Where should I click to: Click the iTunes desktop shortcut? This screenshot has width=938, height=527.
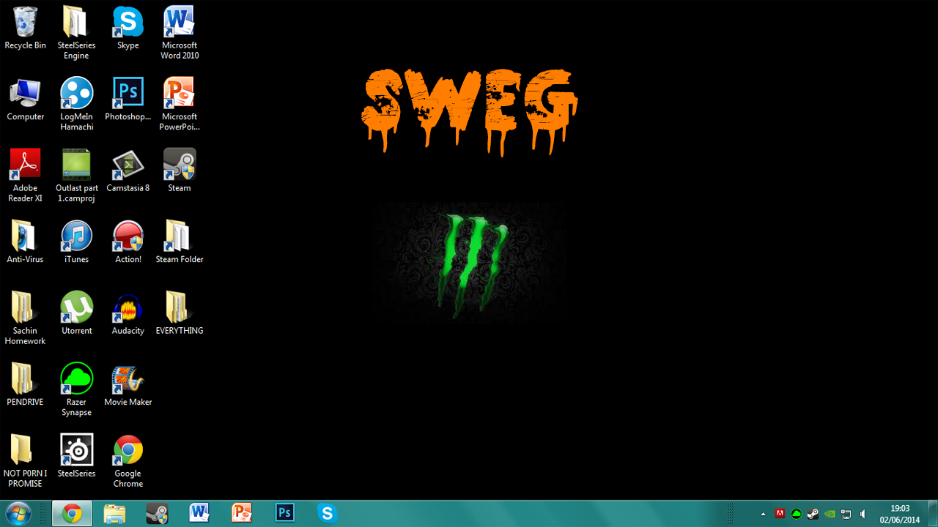click(x=76, y=236)
